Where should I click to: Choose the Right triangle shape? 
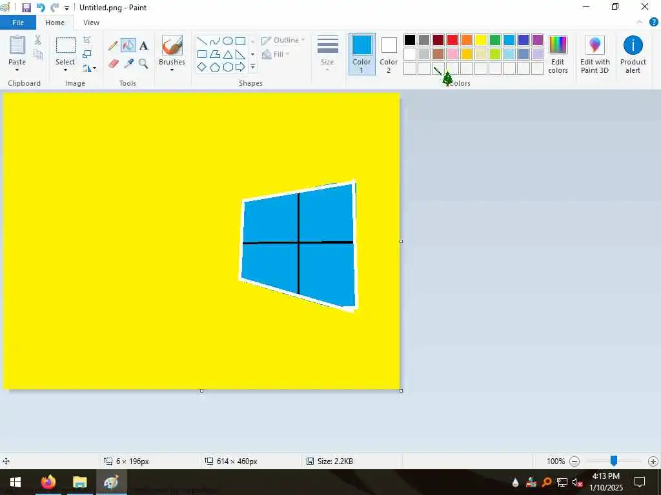(240, 54)
